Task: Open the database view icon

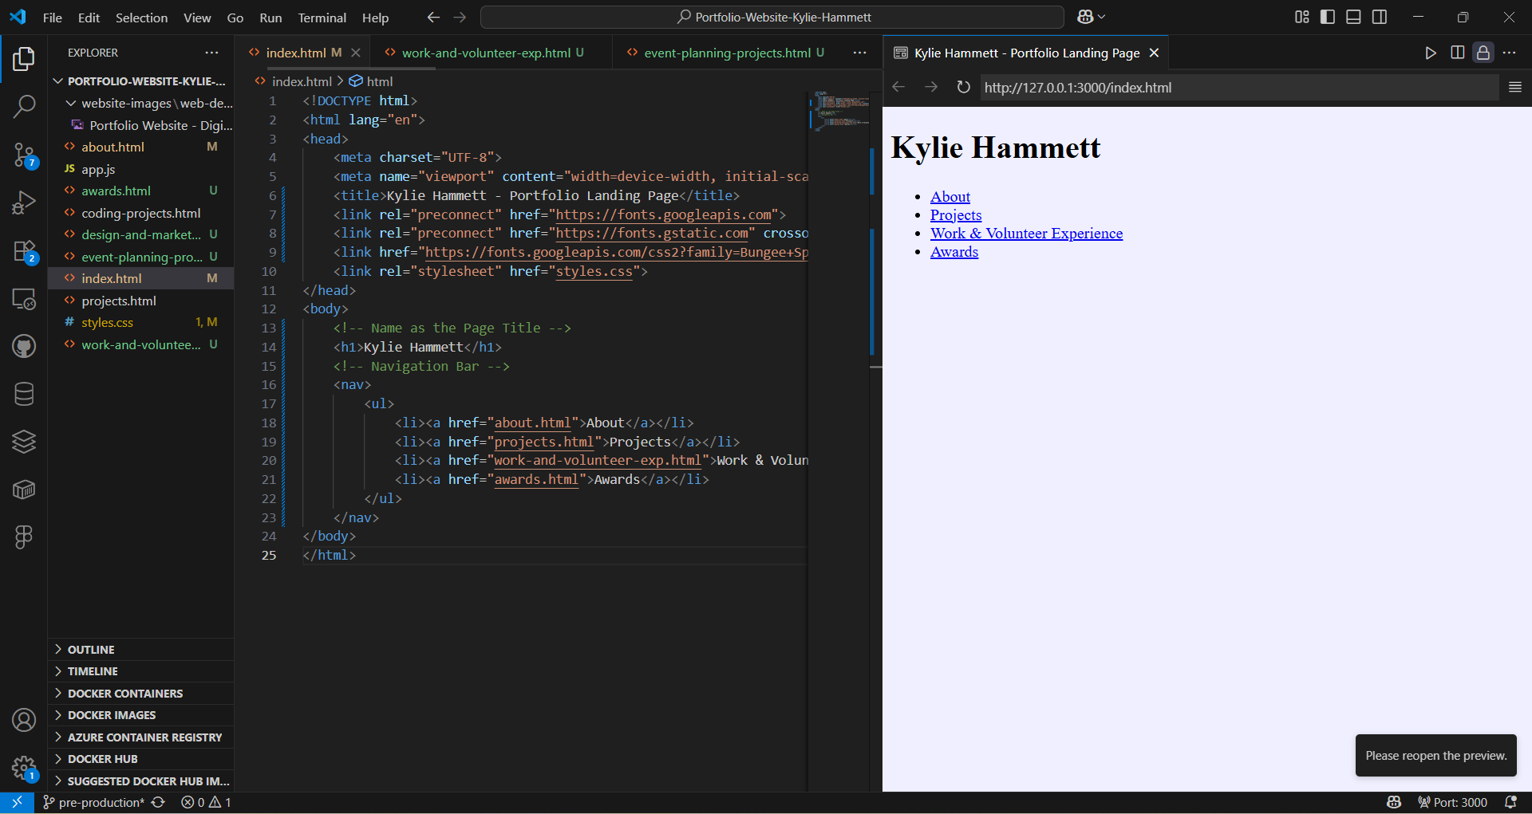Action: coord(24,394)
